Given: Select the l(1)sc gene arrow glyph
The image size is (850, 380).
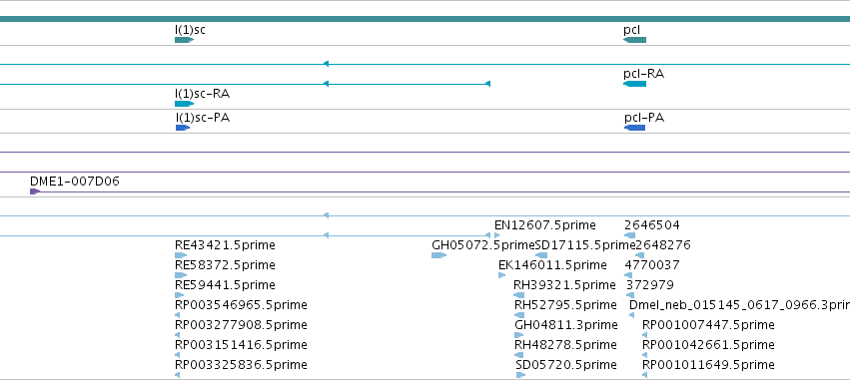Looking at the screenshot, I should 185,40.
